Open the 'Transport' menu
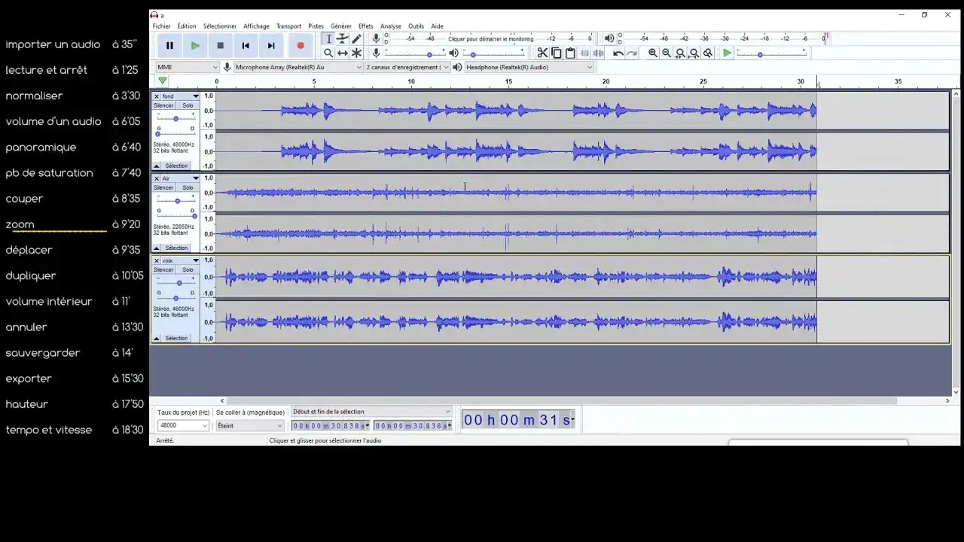The height and width of the screenshot is (542, 964). 288,26
